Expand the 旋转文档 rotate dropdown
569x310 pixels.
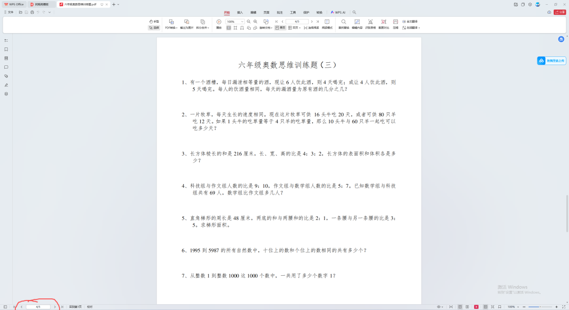pyautogui.click(x=271, y=27)
